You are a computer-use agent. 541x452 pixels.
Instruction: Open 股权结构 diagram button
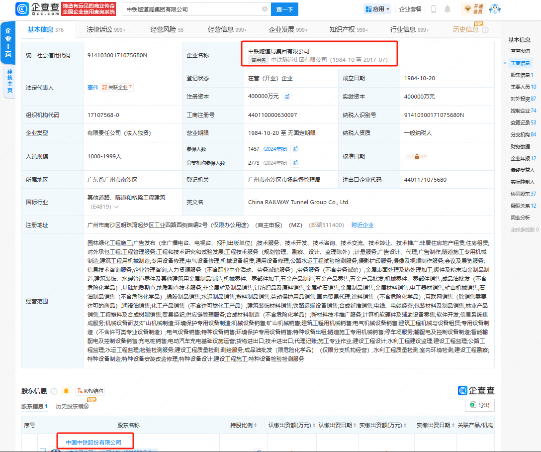click(x=90, y=391)
